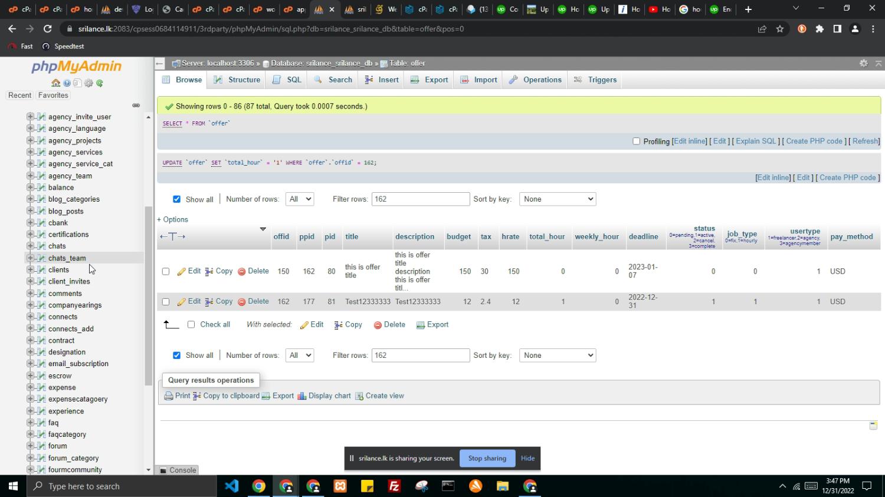Click the top Filter rows input field
Image resolution: width=885 pixels, height=497 pixels.
(x=420, y=199)
